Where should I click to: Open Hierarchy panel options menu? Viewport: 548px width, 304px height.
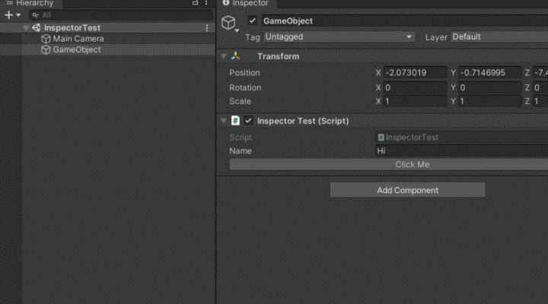(206, 3)
